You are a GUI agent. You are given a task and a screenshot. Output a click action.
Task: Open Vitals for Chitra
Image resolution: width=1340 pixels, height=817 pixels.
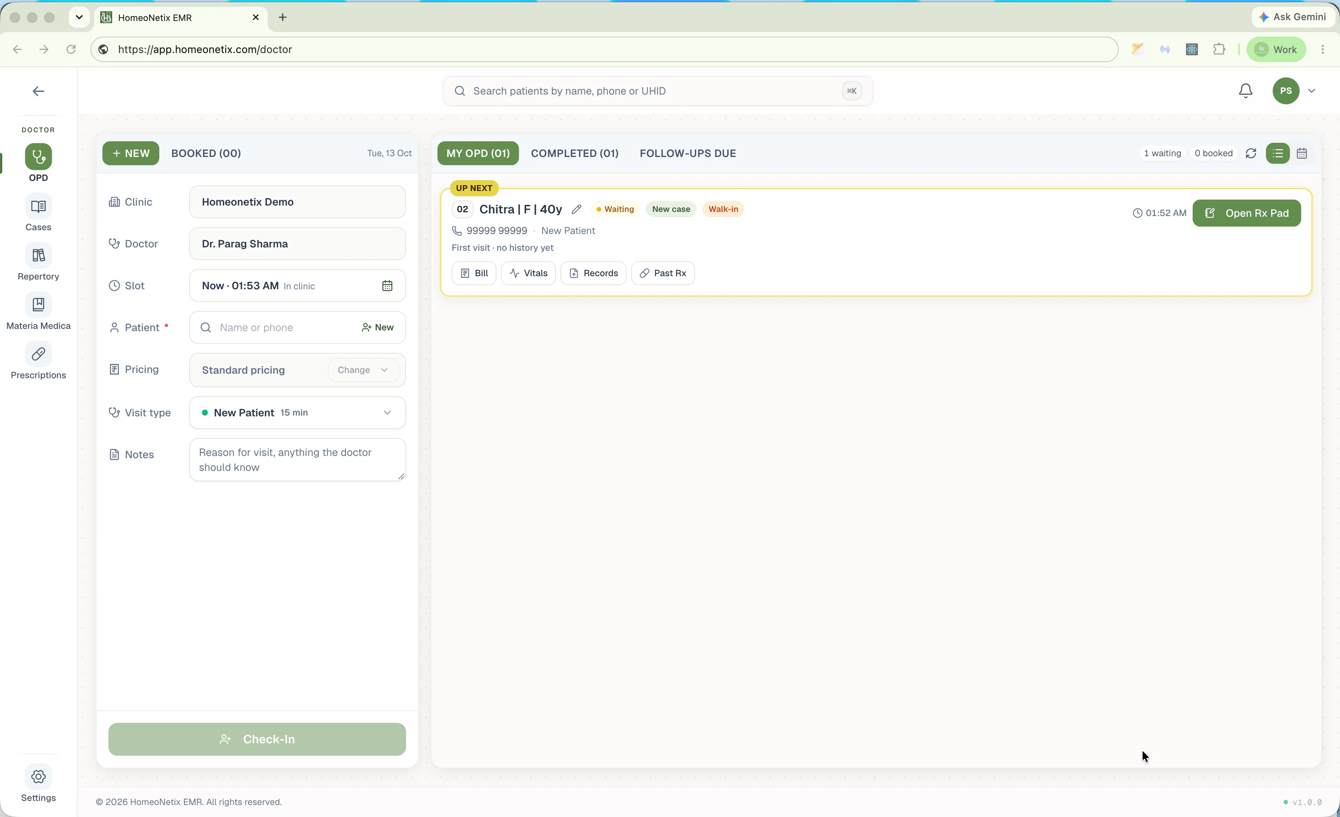528,274
